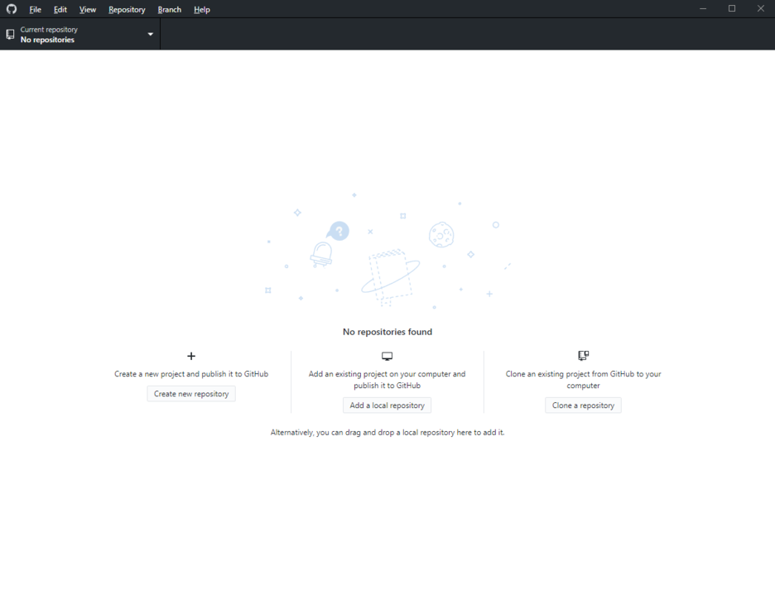Click the computer monitor icon above Add existing project
The width and height of the screenshot is (775, 614).
coord(387,355)
